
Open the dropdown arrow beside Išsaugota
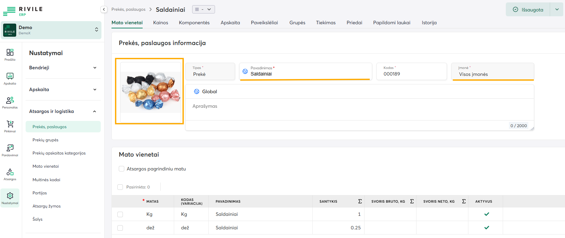point(557,9)
